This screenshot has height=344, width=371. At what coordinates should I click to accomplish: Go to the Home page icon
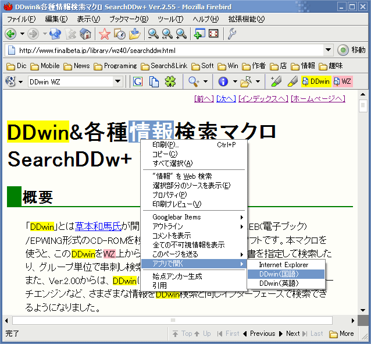[x=85, y=34]
